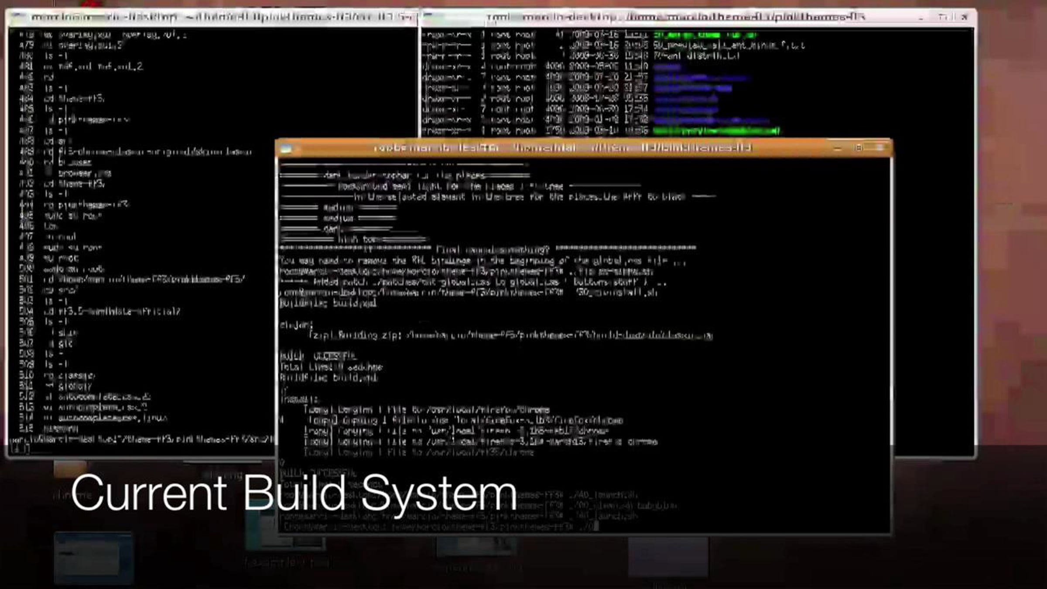Screen dimensions: 1047x589
Task: Select the dimmed bottom-left desktop window thumbnail
Action: (x=93, y=557)
